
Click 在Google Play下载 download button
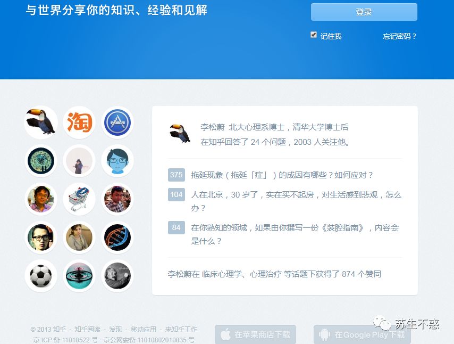coord(362,334)
